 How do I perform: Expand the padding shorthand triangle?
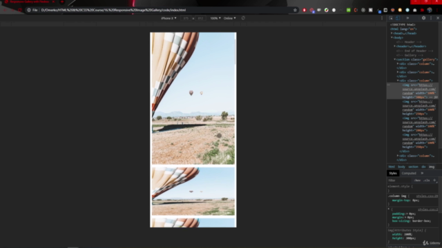[407, 214]
